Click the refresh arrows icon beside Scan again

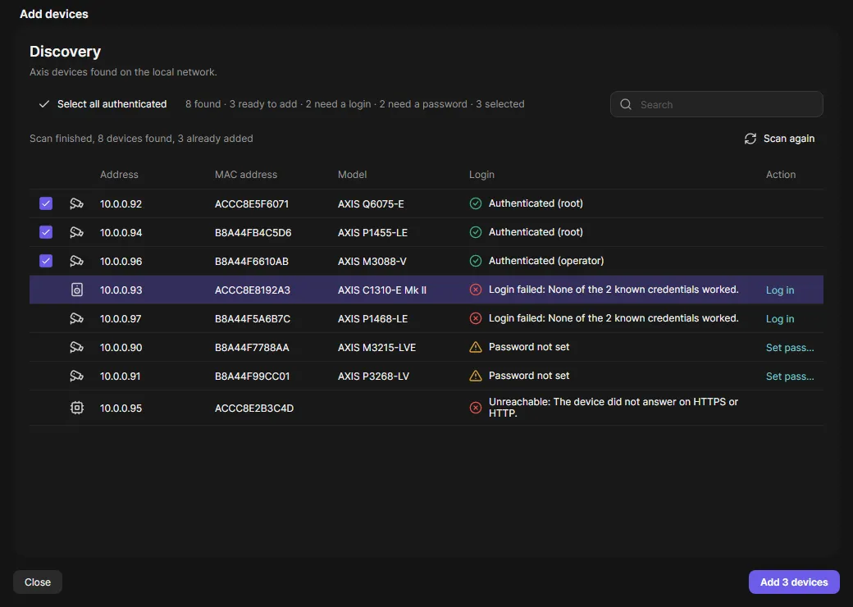[x=750, y=139]
